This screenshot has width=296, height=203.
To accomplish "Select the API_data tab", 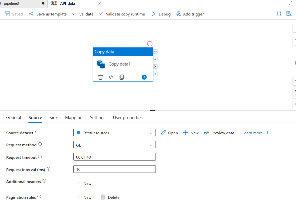I will coord(67,3).
